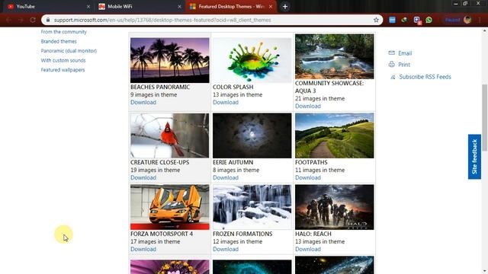
Task: Click the BEACHES PANORAMIC title text
Action: click(x=160, y=87)
